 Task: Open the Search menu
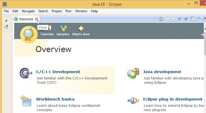click(43, 11)
